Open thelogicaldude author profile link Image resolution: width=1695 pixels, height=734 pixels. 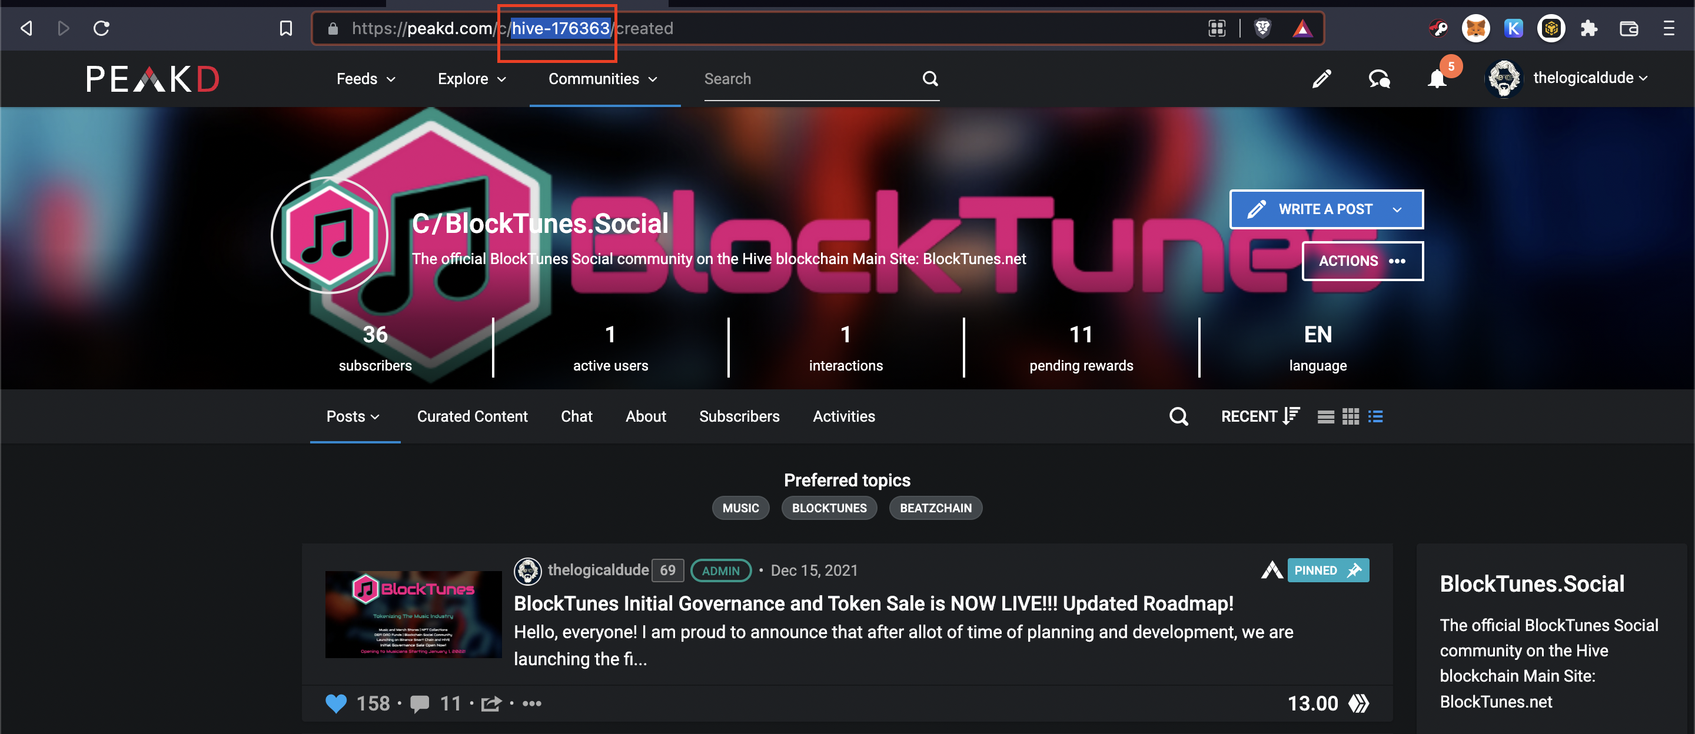point(598,569)
